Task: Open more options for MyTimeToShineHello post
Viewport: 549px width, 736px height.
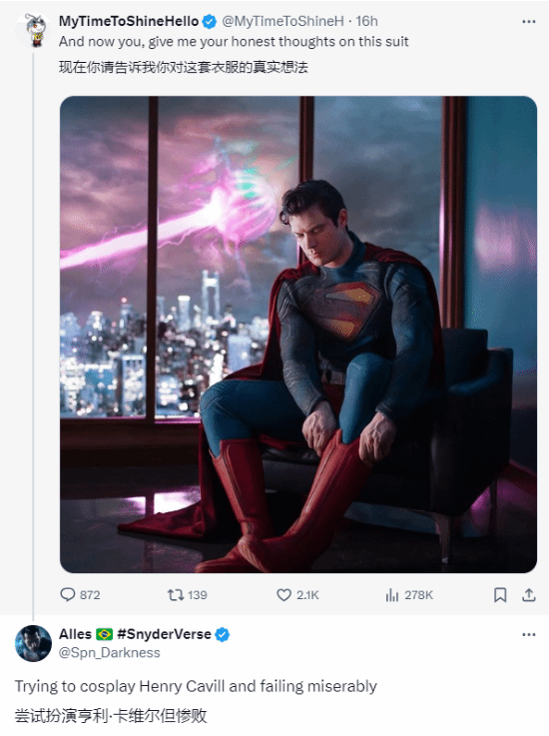Action: (x=529, y=22)
